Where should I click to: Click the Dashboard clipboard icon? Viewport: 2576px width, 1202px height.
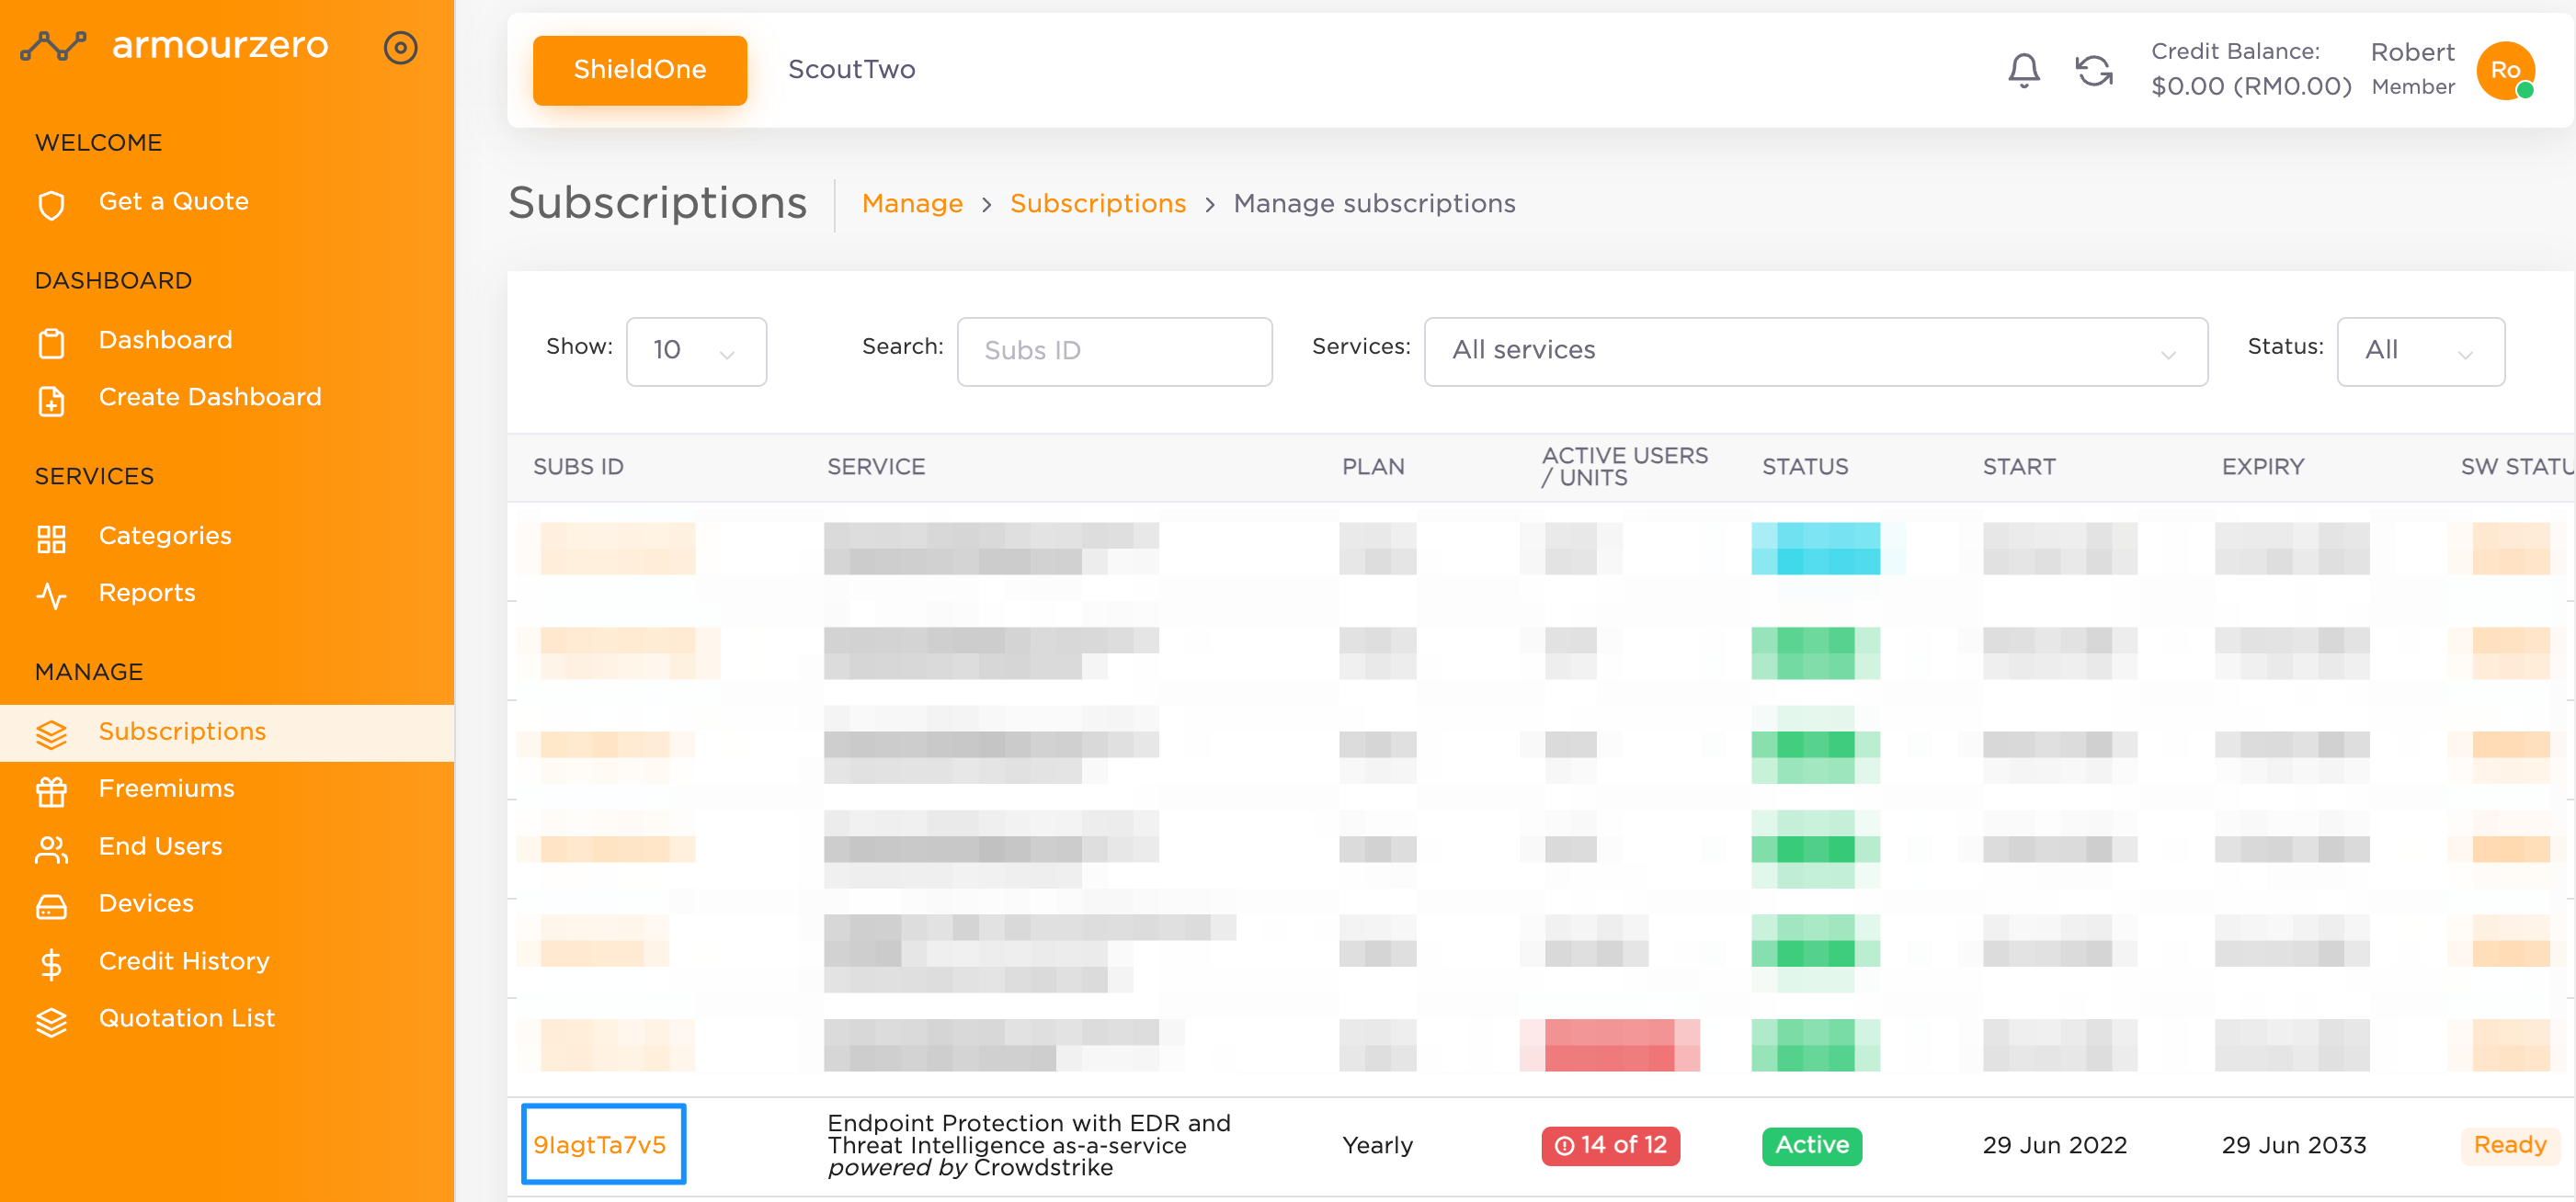(x=51, y=343)
